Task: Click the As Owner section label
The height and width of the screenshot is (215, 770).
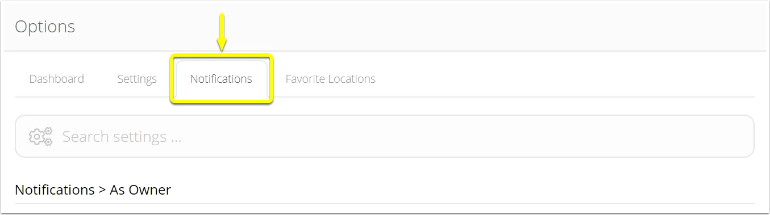Action: [x=140, y=189]
